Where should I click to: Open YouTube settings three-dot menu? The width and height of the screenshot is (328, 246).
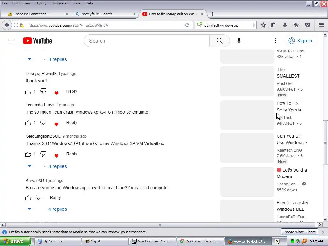click(275, 41)
